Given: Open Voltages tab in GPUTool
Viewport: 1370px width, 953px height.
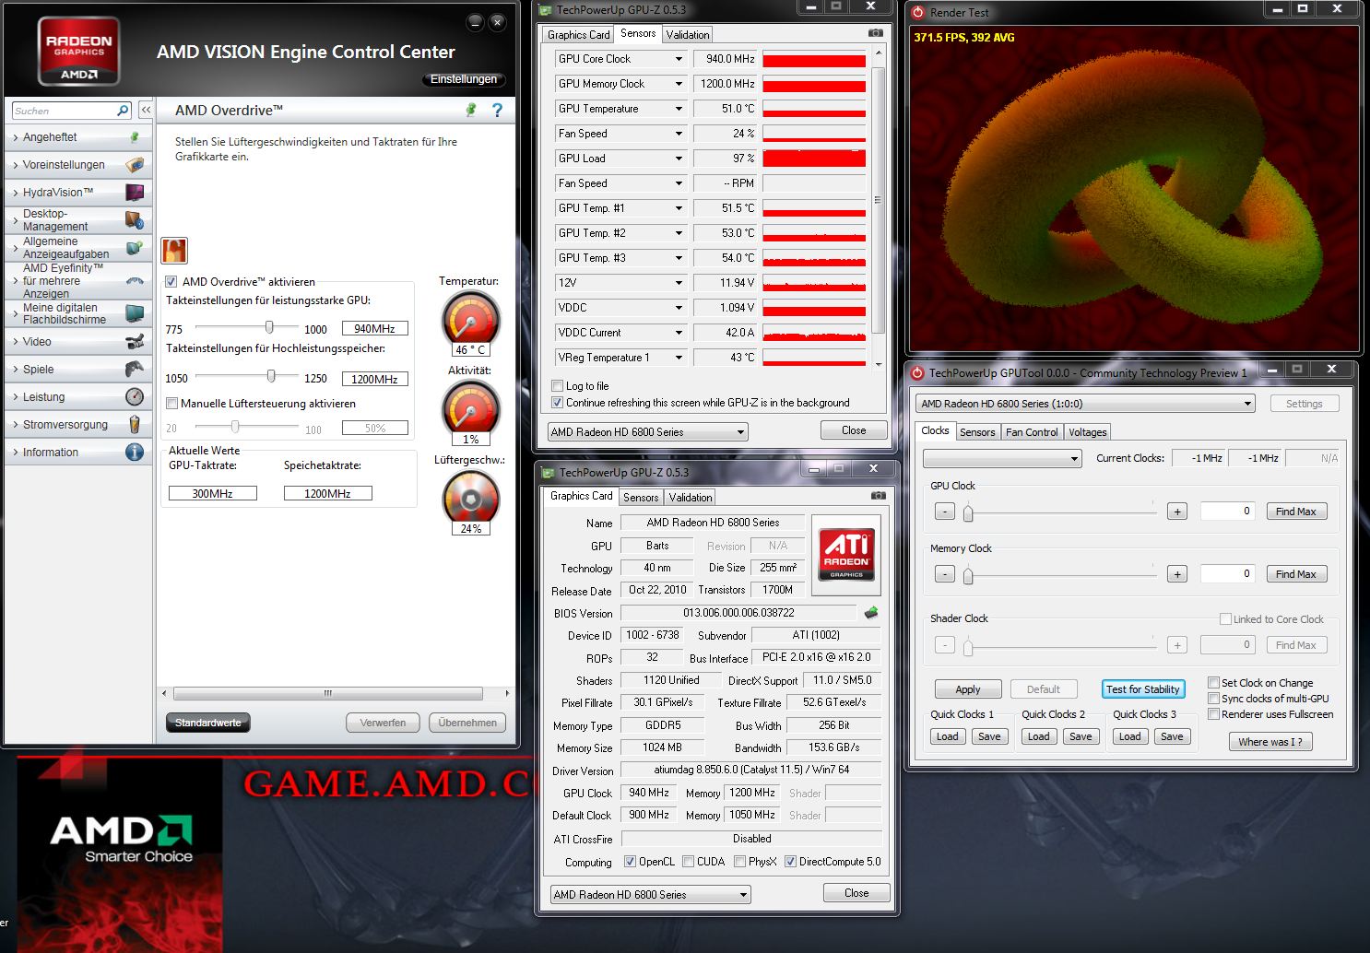Looking at the screenshot, I should coord(1088,432).
